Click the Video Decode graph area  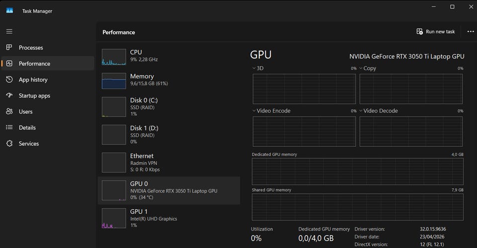[x=411, y=131]
